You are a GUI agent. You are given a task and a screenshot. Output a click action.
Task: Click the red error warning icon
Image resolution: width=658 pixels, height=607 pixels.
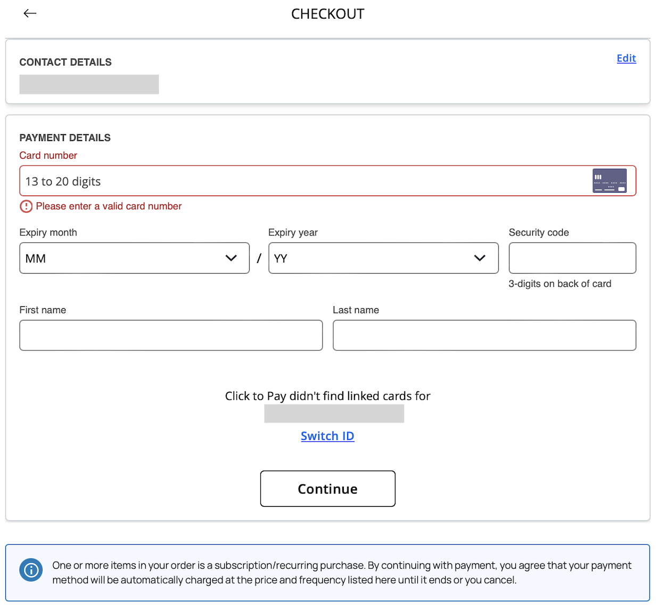pos(26,207)
